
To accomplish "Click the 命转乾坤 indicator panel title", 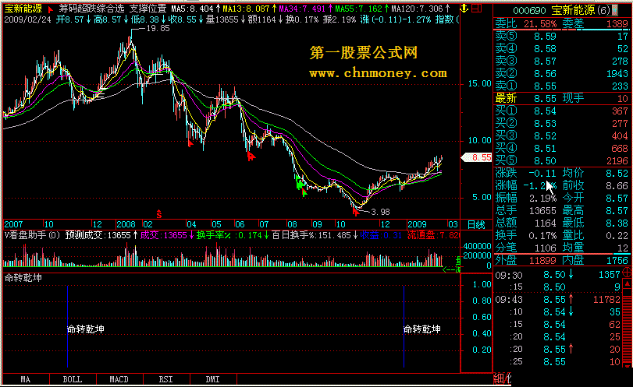I will point(23,277).
